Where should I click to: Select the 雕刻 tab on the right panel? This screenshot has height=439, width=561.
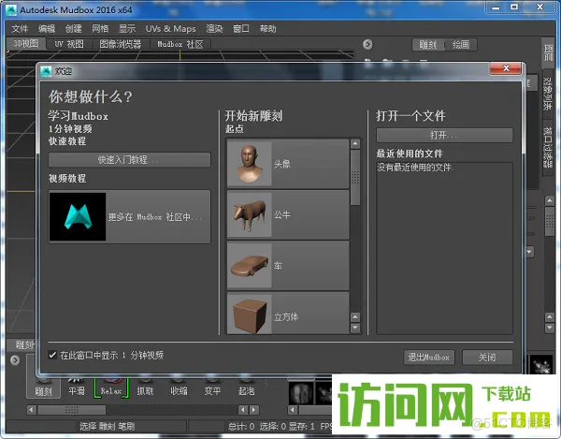coord(427,45)
